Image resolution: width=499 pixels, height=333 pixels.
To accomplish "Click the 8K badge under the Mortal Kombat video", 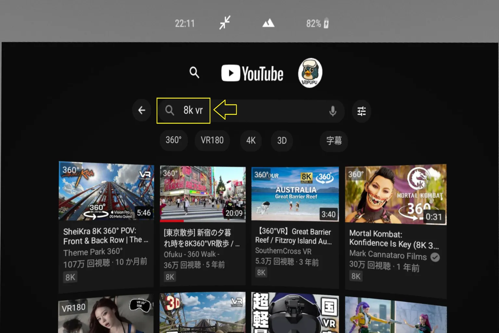I will coord(356,276).
